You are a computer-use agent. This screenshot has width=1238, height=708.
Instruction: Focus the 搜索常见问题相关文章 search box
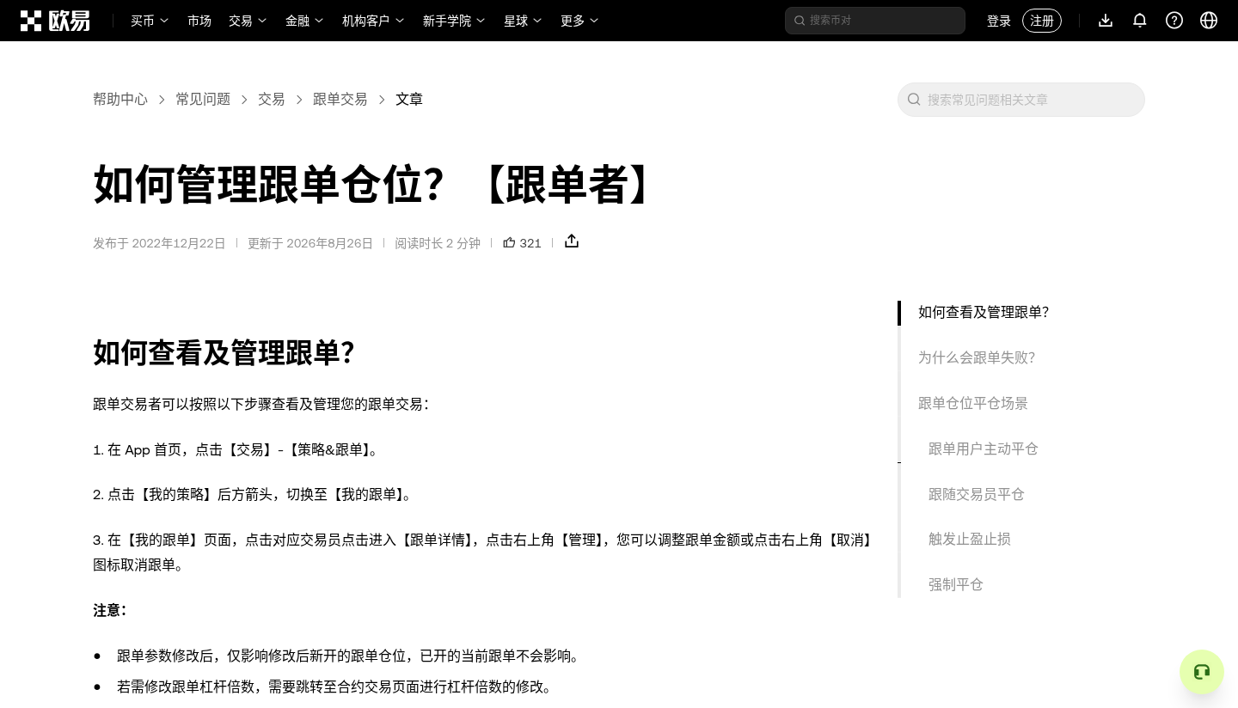[1021, 100]
